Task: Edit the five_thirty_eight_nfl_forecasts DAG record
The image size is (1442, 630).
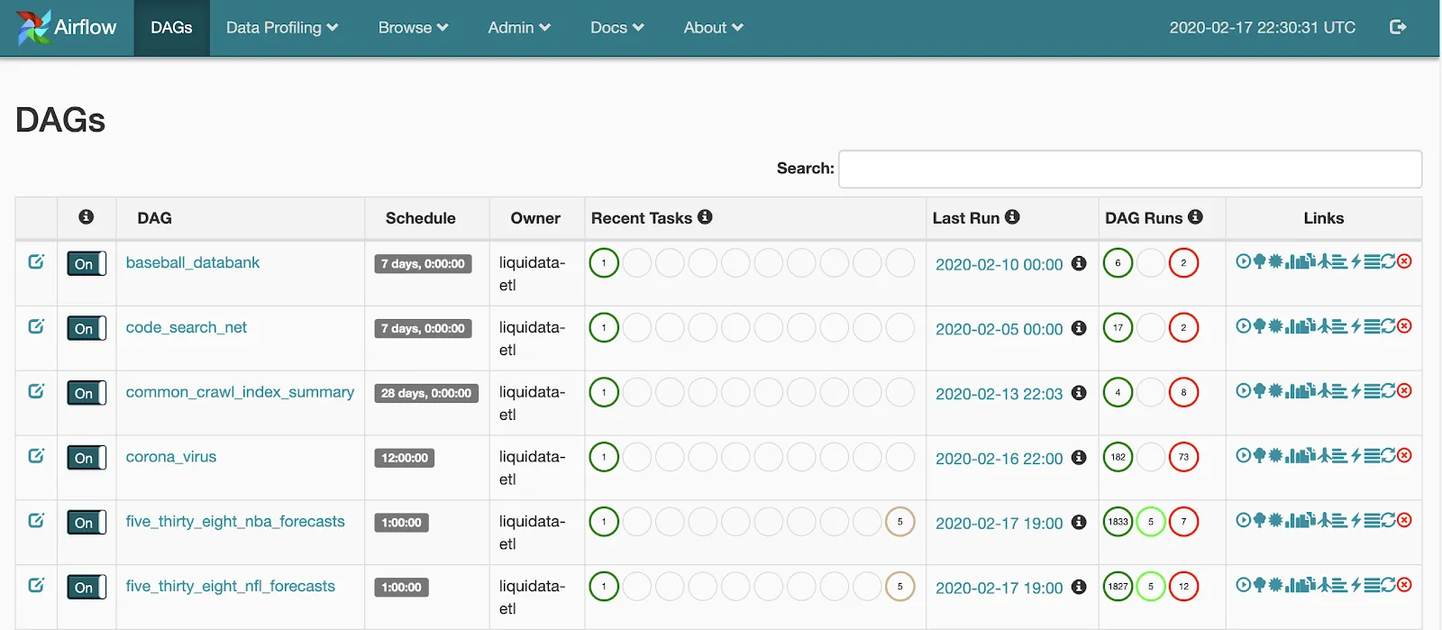Action: (36, 585)
